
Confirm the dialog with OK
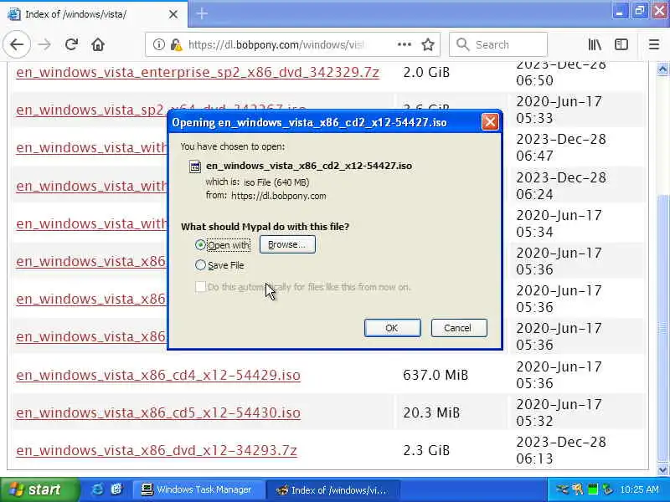(x=392, y=328)
